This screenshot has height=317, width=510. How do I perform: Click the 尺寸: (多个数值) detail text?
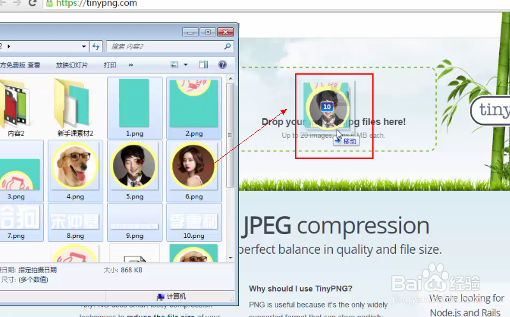coord(25,279)
